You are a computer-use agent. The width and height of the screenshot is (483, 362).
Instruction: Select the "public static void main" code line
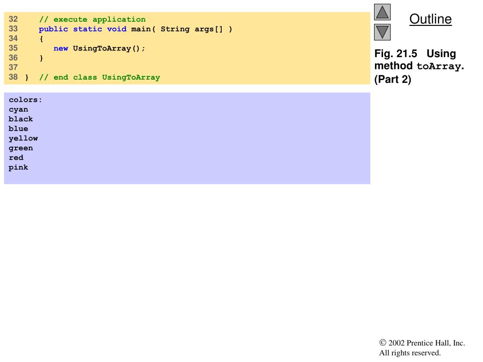click(135, 29)
